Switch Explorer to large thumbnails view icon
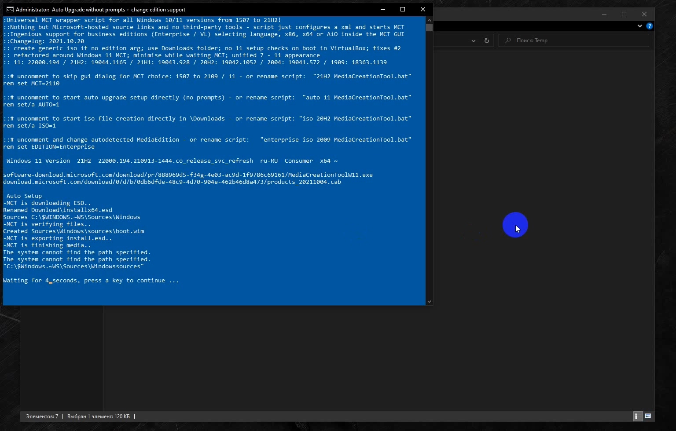This screenshot has height=431, width=676. coord(648,416)
